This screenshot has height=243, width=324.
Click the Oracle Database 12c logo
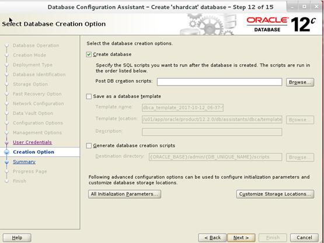281,24
